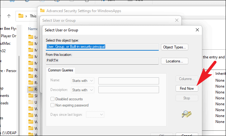226x136 pixels.
Task: Select the faded folder starting with U
Action: [33, 102]
